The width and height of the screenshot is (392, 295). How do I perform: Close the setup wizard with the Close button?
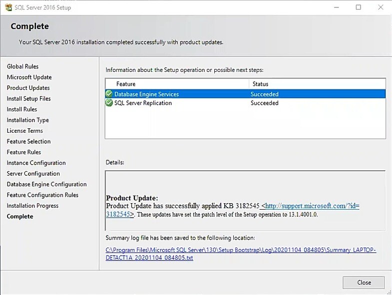364,283
